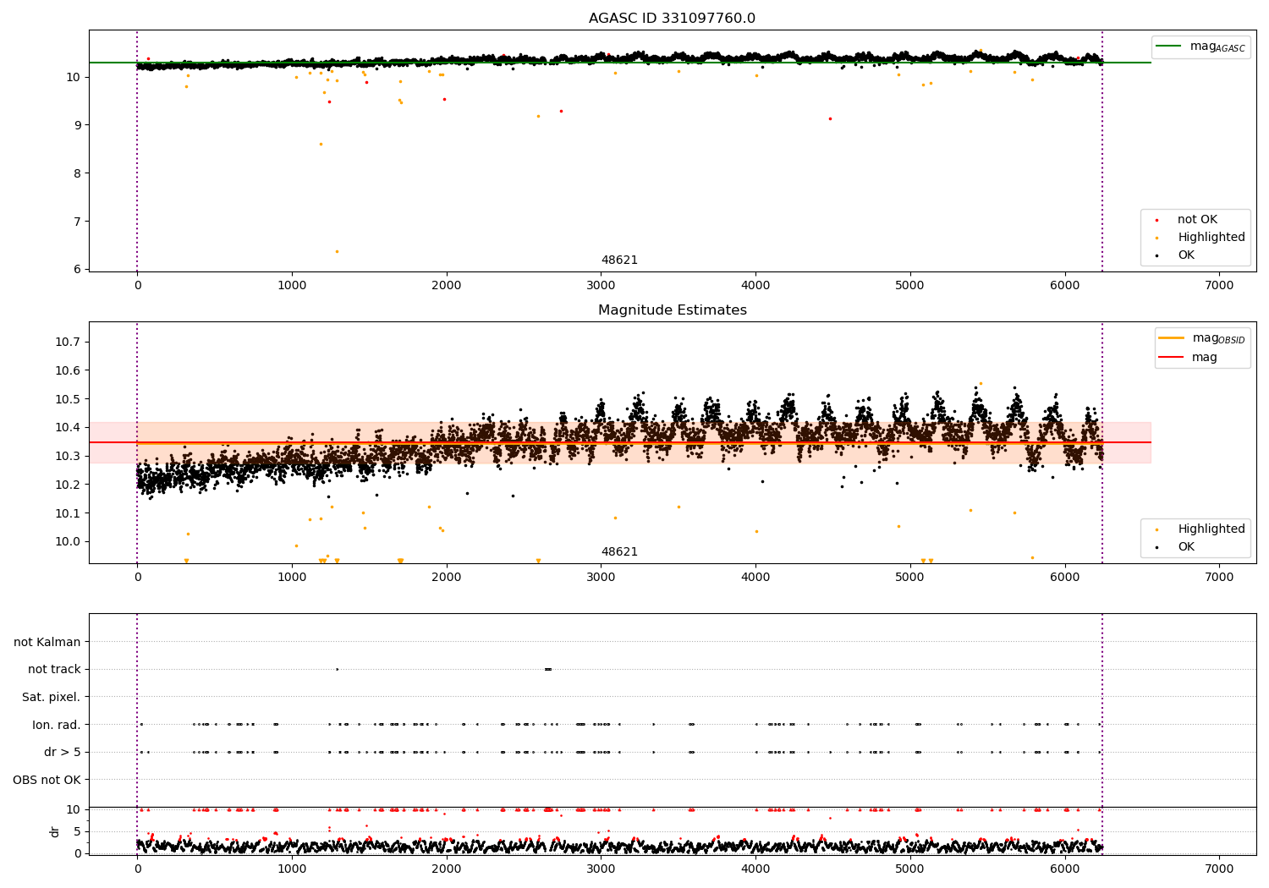Click the 'not track' row label
1269x888 pixels.
tap(54, 670)
